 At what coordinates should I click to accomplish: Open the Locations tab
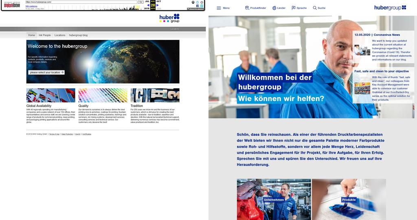point(60,35)
